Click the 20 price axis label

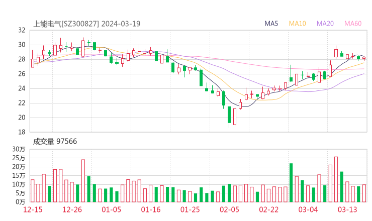point(22,118)
